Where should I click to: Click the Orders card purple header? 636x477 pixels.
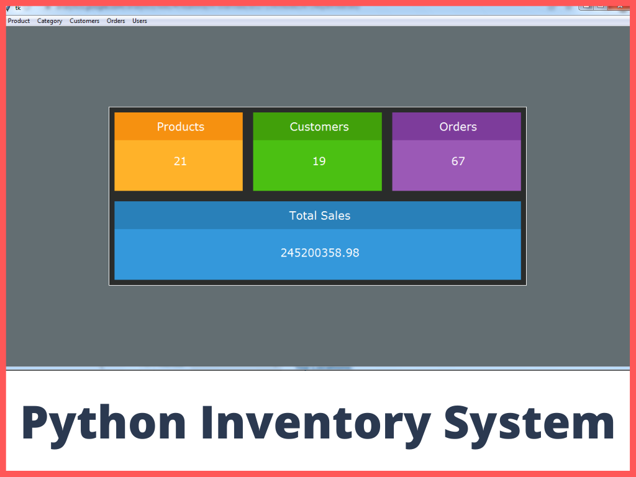click(x=458, y=127)
